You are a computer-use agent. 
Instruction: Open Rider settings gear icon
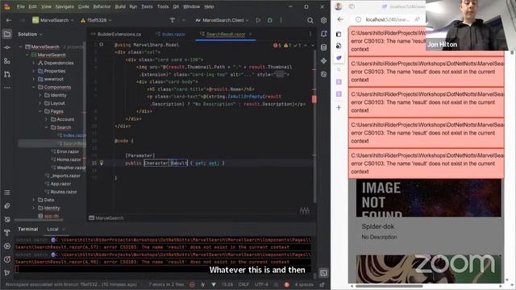click(323, 20)
